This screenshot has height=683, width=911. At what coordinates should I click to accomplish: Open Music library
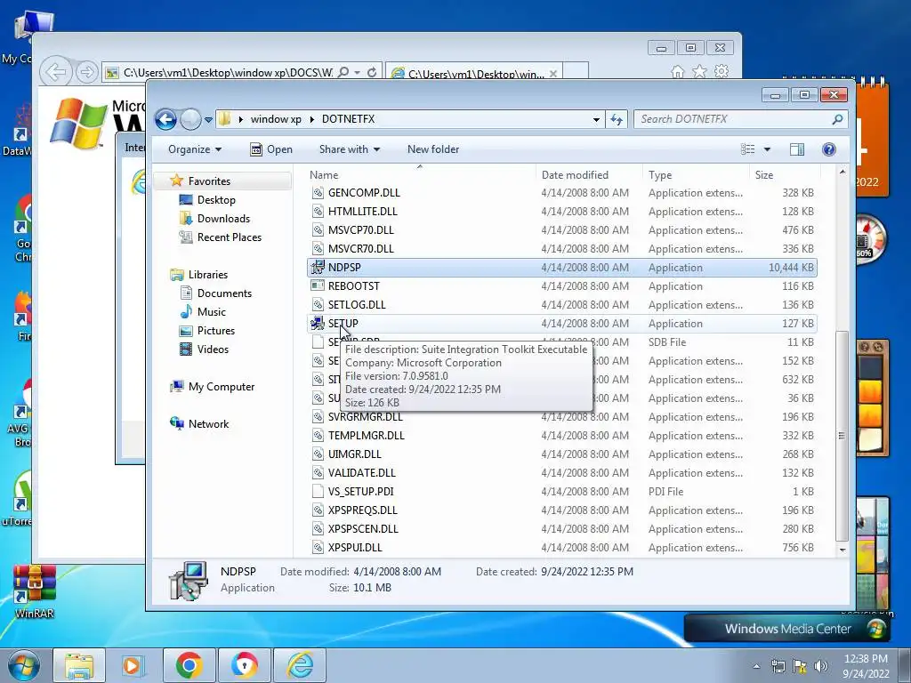pyautogui.click(x=211, y=312)
